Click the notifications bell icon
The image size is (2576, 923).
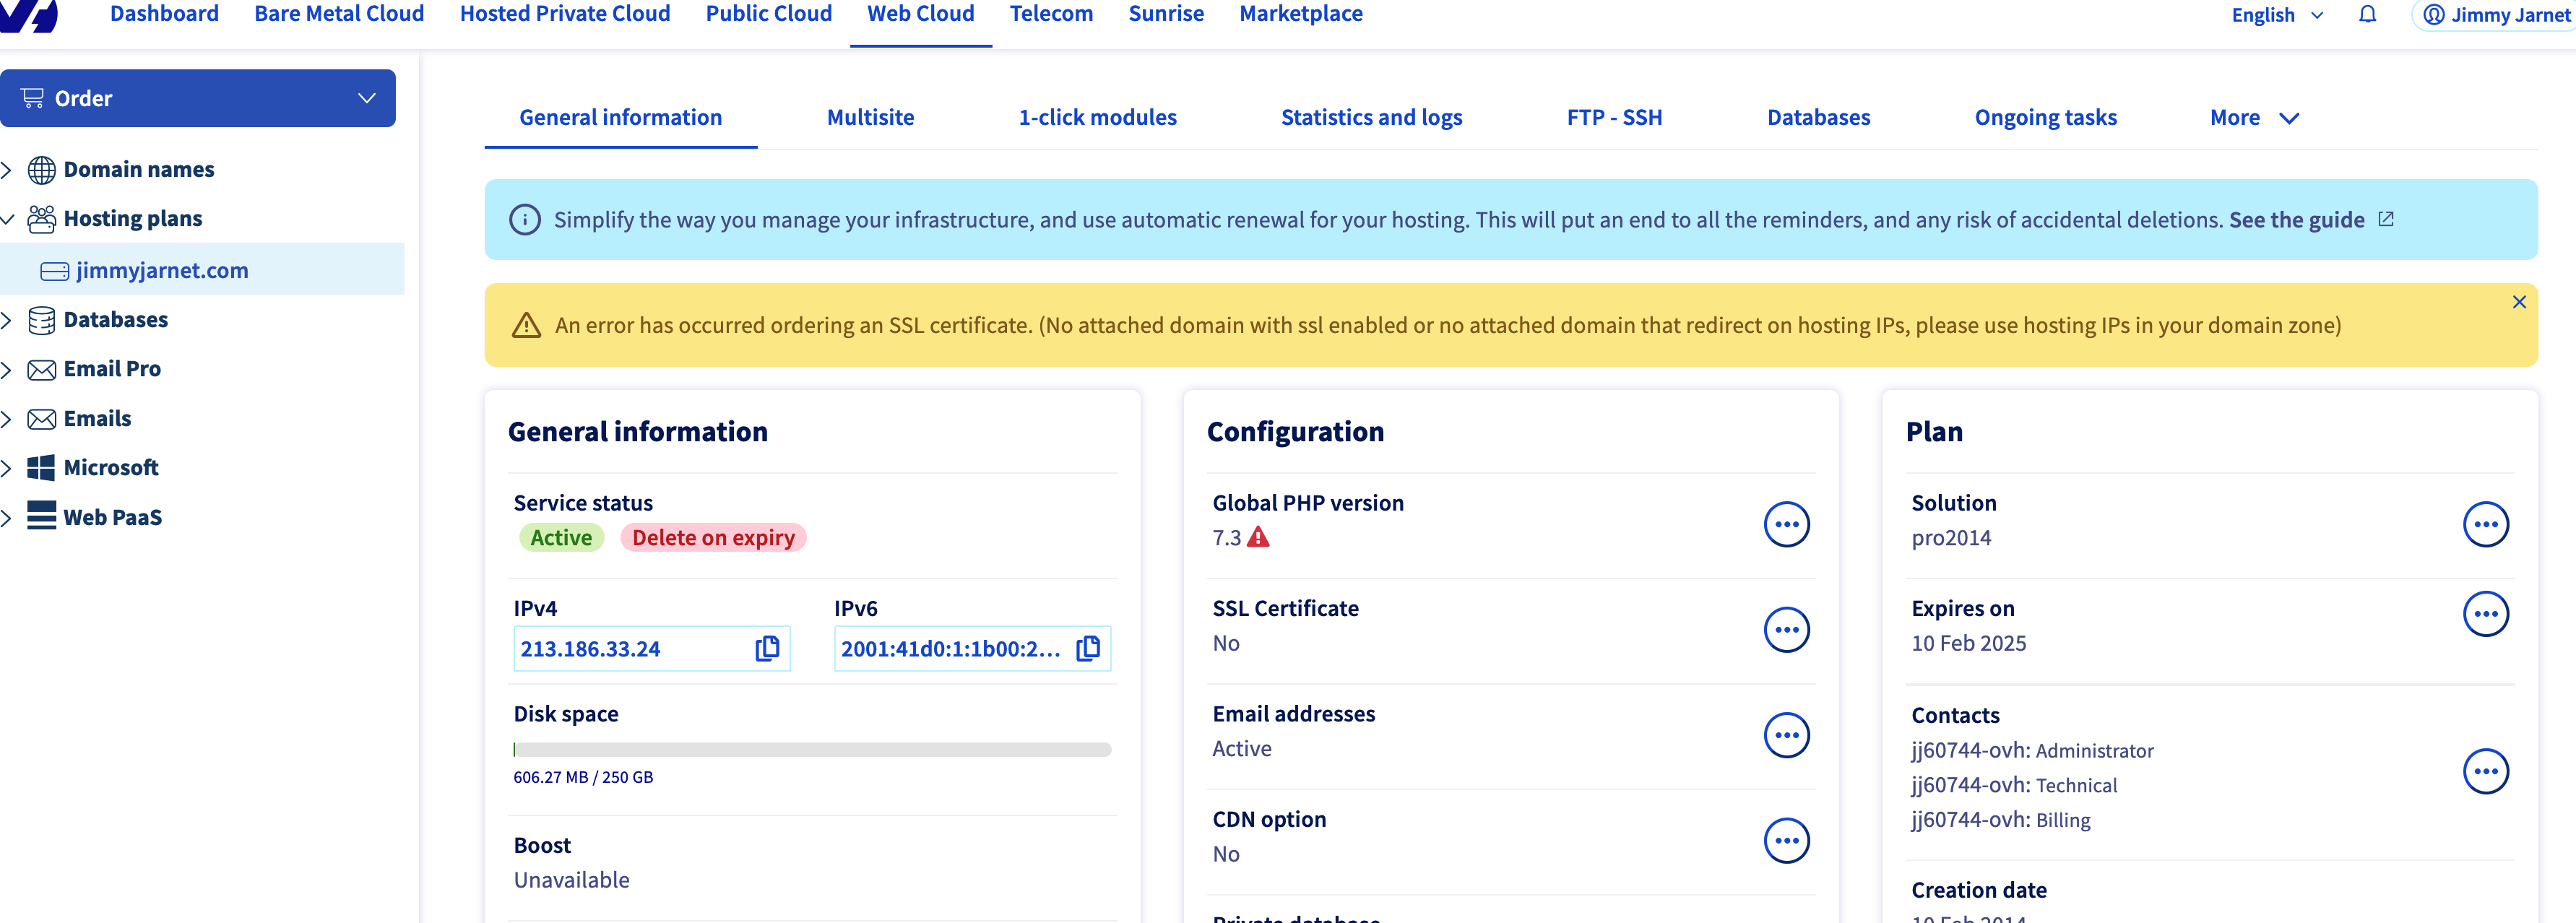[x=2367, y=15]
